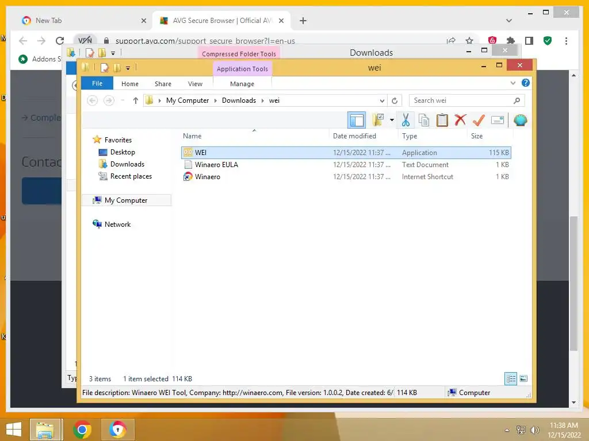Select Compressed Folder Tools tab in Downloads window
Viewport: 589px width, 441px height.
click(239, 53)
